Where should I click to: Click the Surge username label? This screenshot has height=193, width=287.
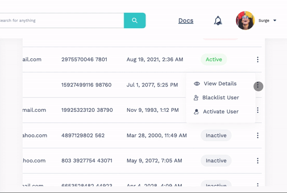point(264,21)
